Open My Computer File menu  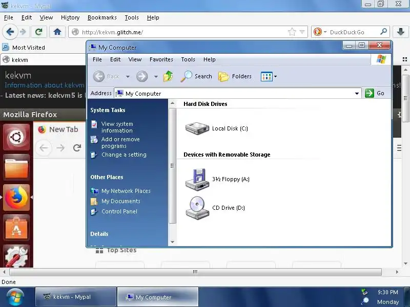[x=97, y=59]
